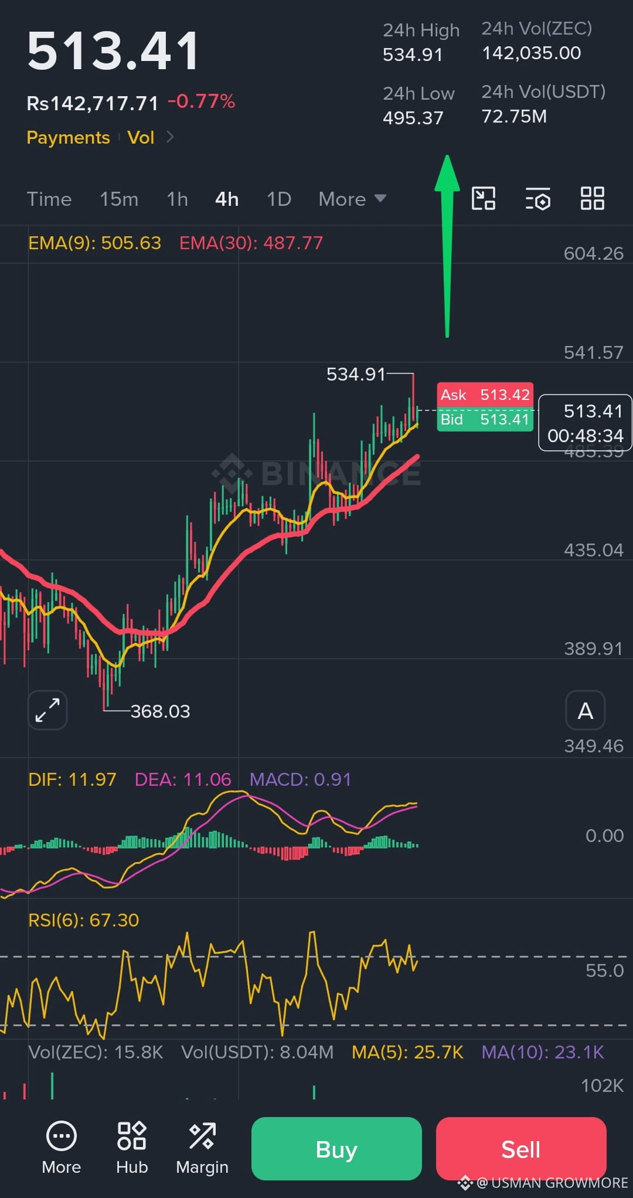Image resolution: width=633 pixels, height=1198 pixels.
Task: Click the 102K volume axis label
Action: [x=602, y=1085]
